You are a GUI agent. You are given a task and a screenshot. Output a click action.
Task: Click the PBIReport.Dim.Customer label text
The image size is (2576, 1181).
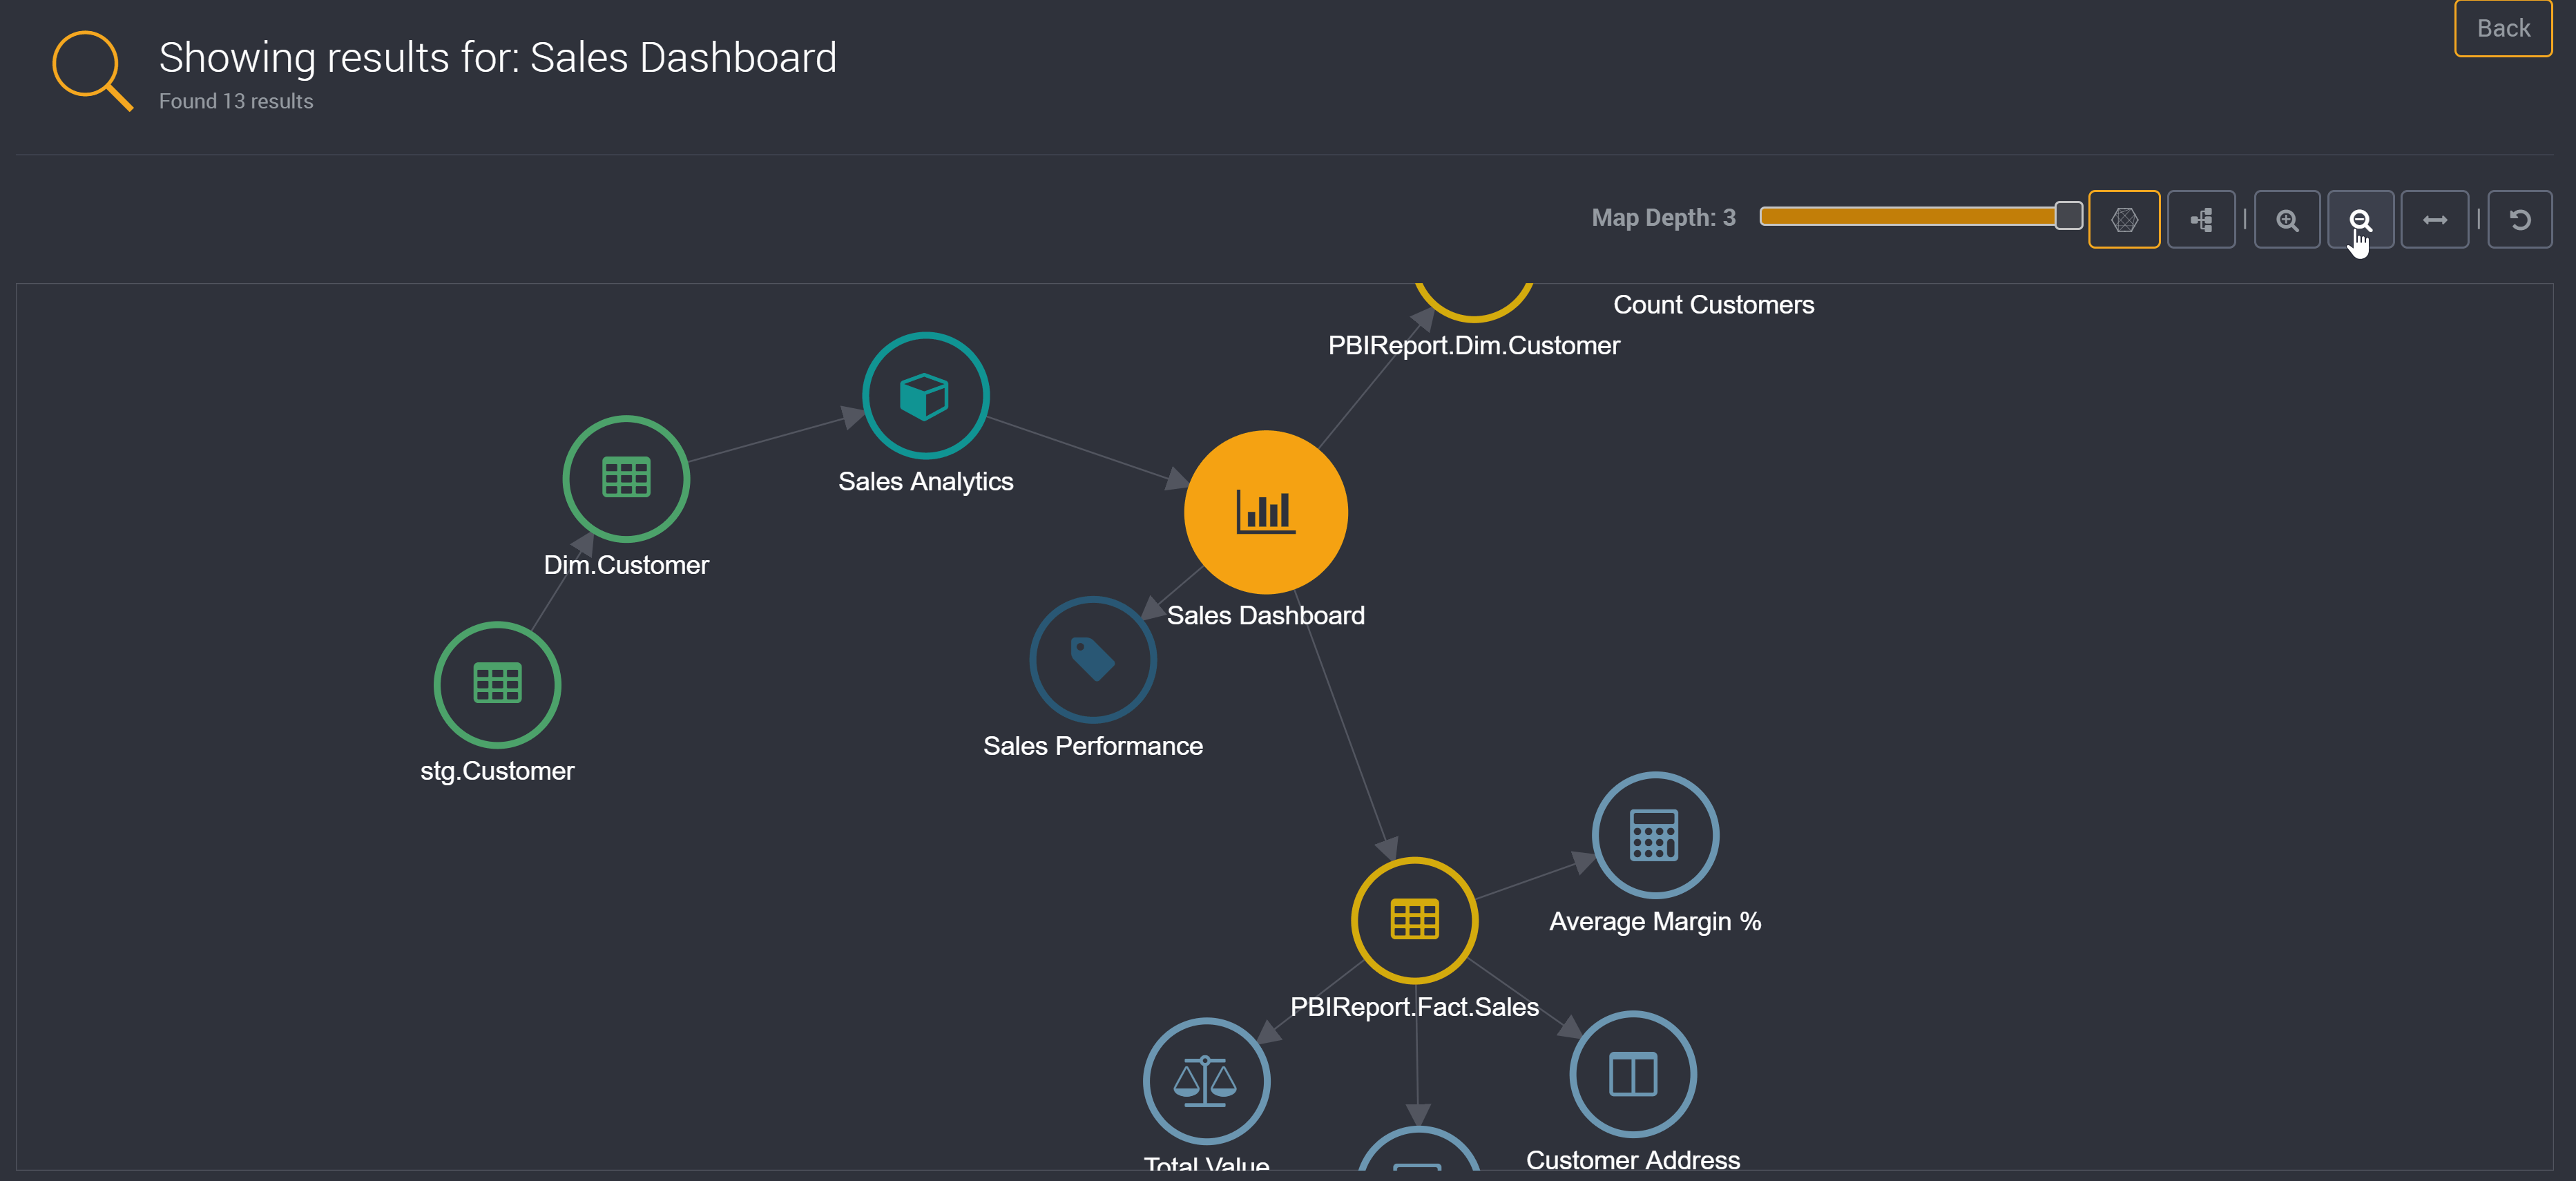click(x=1474, y=346)
